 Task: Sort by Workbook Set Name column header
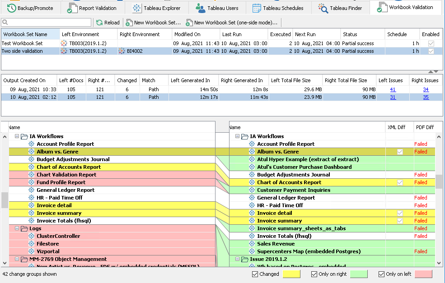coord(31,34)
